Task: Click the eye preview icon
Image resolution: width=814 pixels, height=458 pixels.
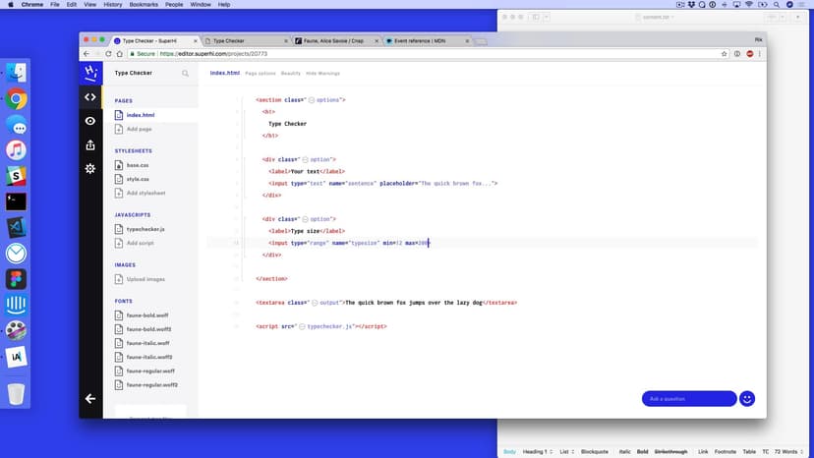Action: pyautogui.click(x=90, y=121)
